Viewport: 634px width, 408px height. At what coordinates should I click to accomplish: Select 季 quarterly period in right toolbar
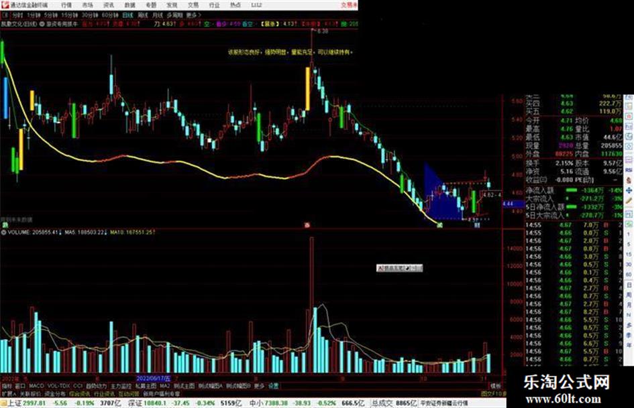629,335
